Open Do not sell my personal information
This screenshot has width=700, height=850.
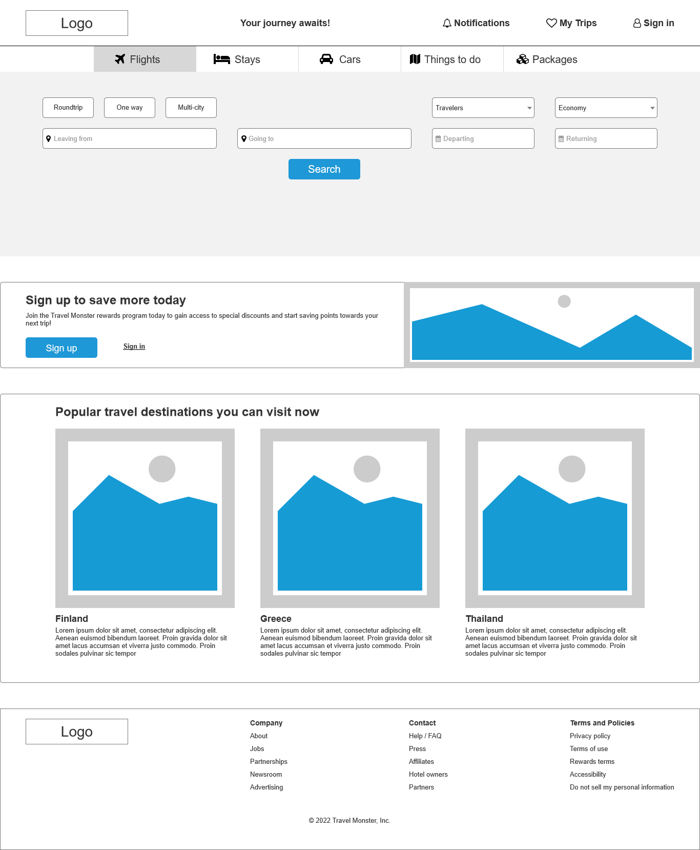point(622,787)
